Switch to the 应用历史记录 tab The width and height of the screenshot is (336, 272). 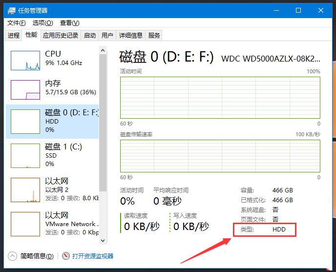pyautogui.click(x=61, y=35)
